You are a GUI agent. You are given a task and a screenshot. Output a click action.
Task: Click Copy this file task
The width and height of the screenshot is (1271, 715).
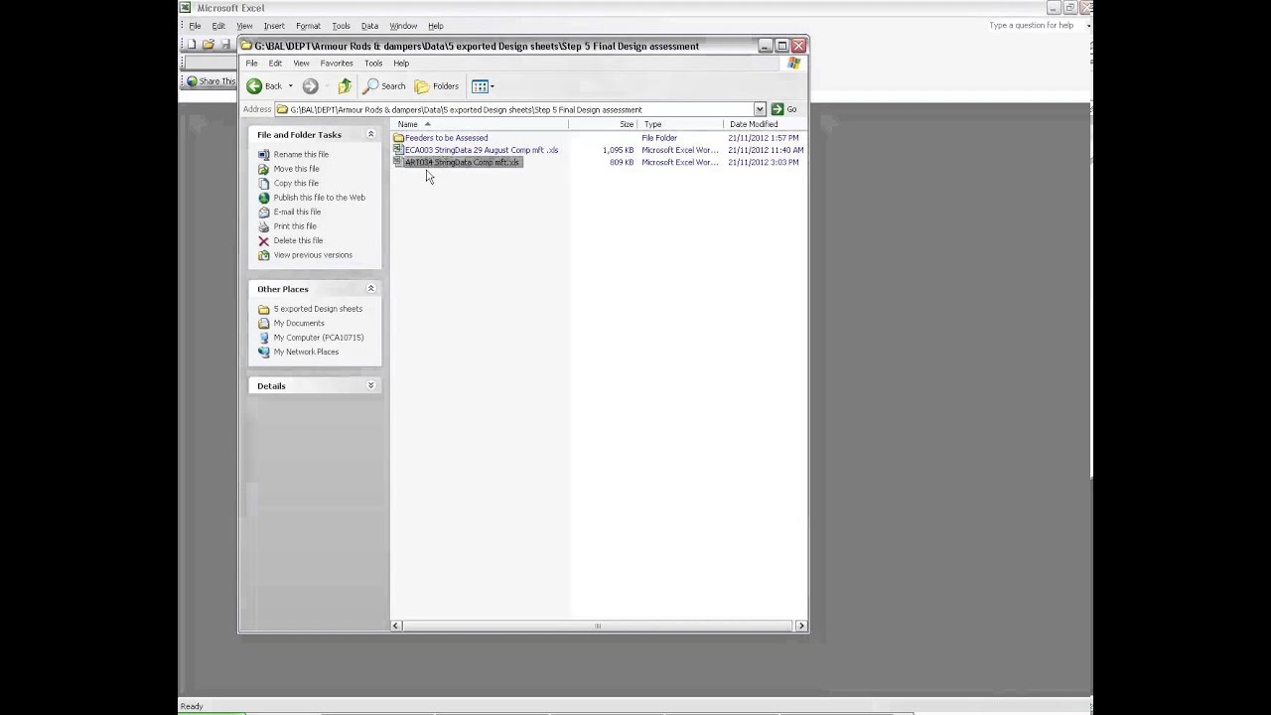(x=296, y=183)
